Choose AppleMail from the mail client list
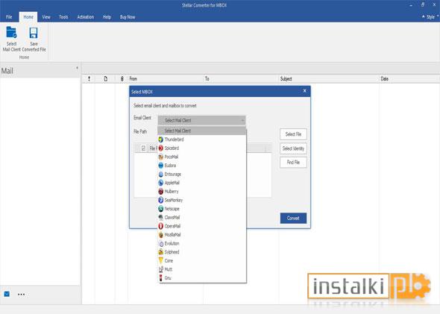This screenshot has height=314, width=440. tap(202, 183)
